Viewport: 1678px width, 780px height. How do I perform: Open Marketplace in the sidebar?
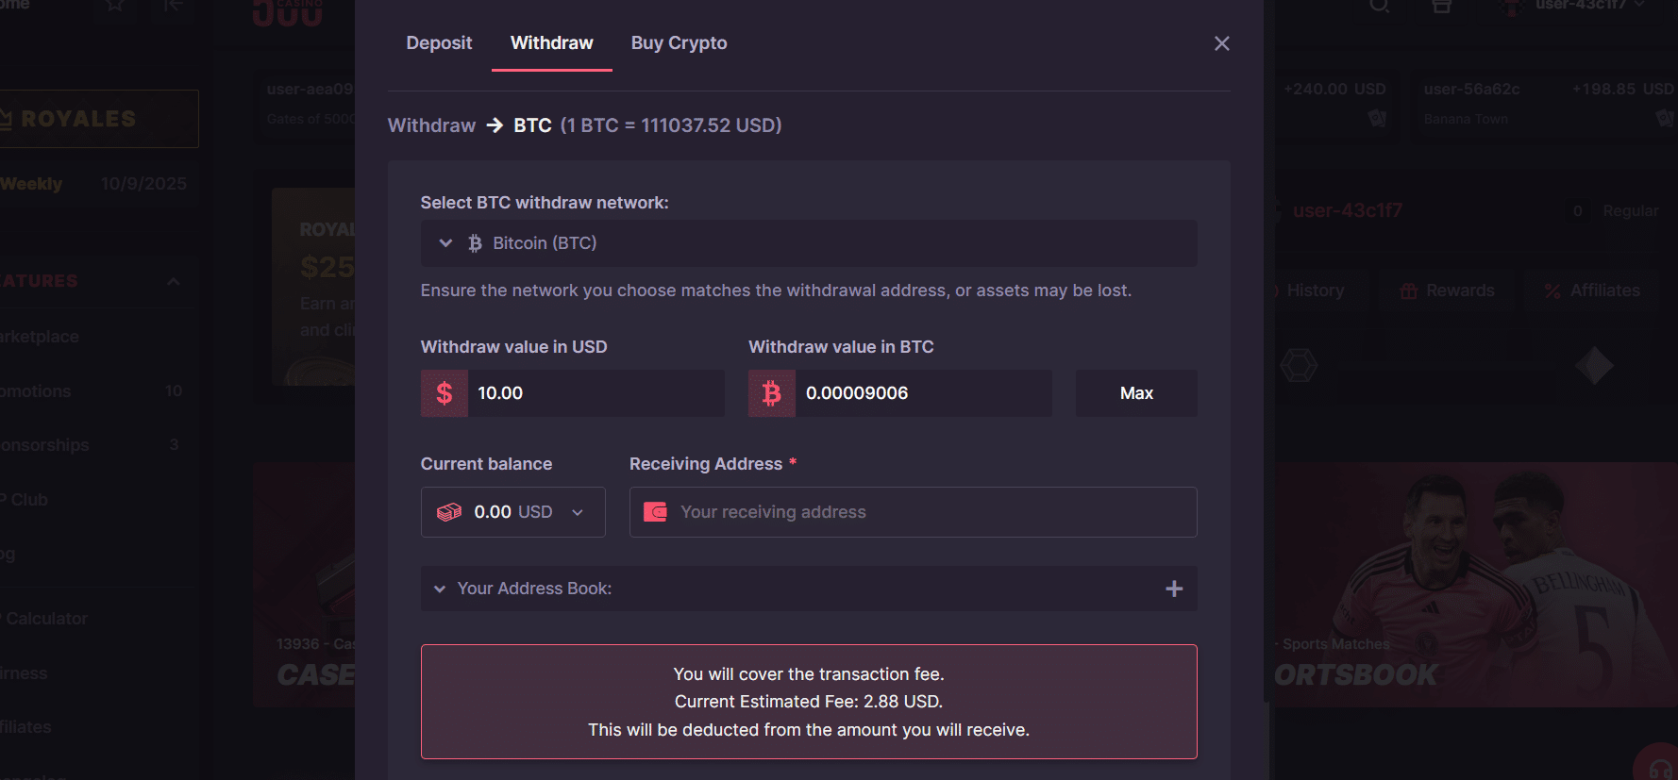(x=40, y=337)
